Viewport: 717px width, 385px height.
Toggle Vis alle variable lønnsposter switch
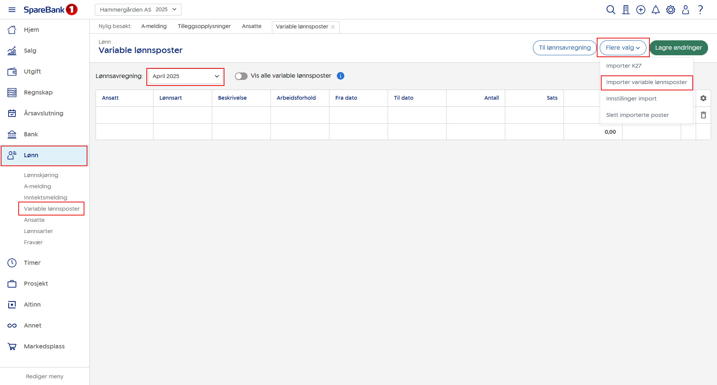(x=241, y=76)
